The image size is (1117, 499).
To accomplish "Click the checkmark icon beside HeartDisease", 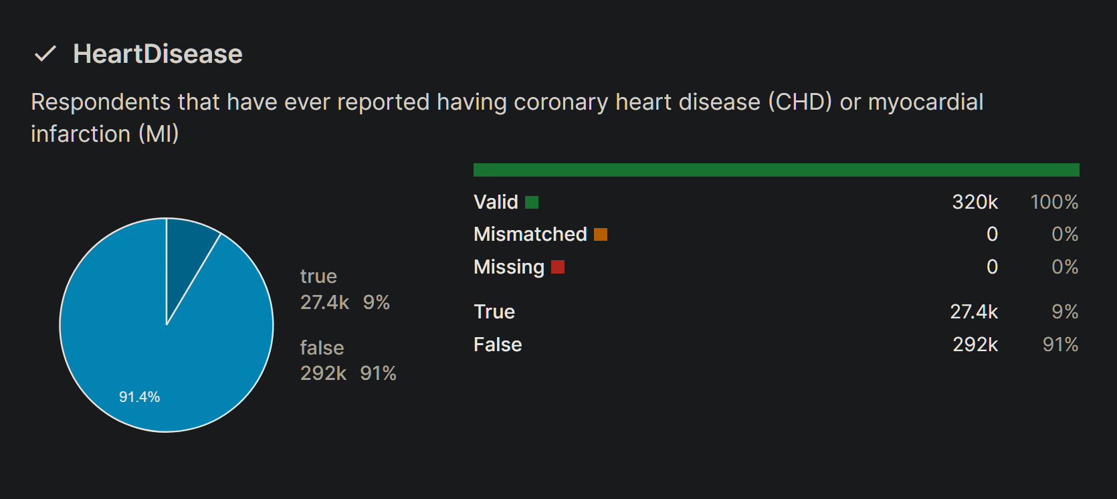I will coord(45,54).
